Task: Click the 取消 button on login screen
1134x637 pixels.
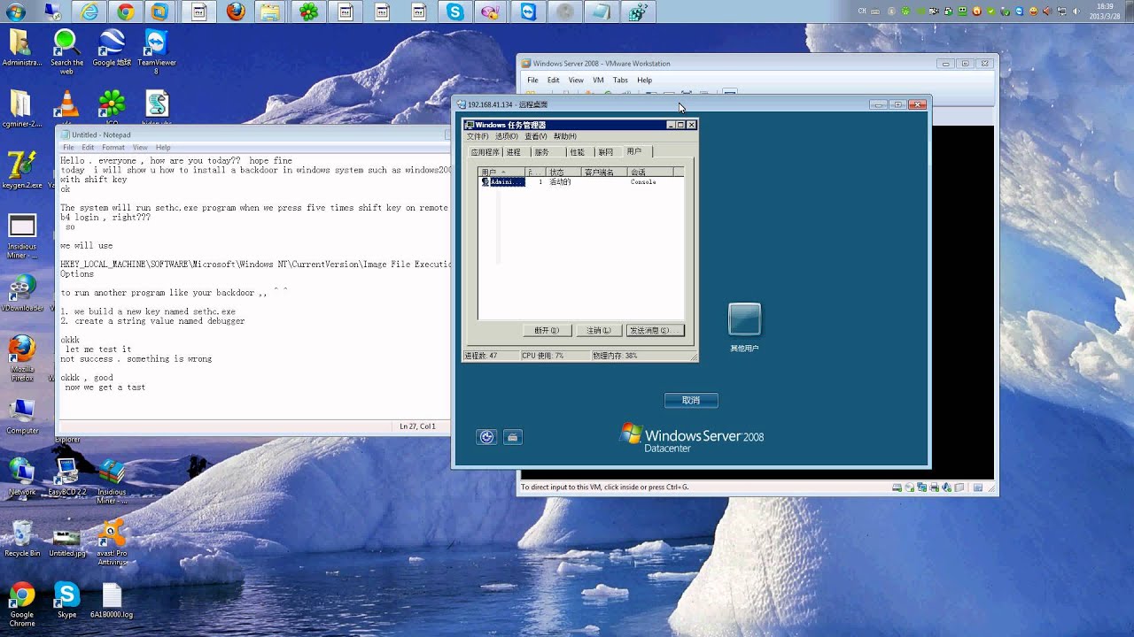Action: coord(691,401)
